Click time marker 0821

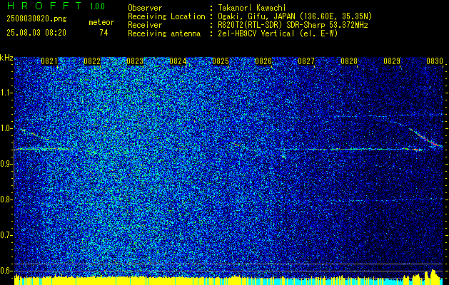click(x=49, y=61)
